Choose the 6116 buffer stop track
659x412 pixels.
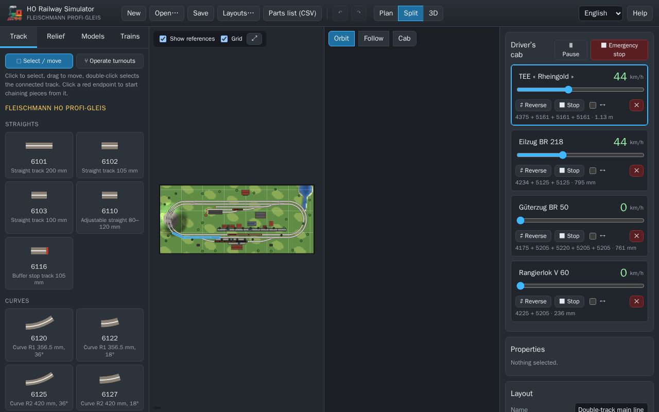pos(39,263)
